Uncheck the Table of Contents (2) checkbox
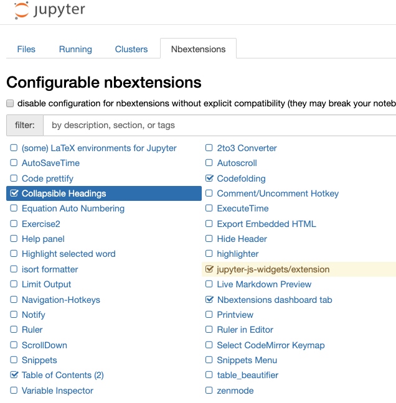The height and width of the screenshot is (403, 396). click(14, 375)
